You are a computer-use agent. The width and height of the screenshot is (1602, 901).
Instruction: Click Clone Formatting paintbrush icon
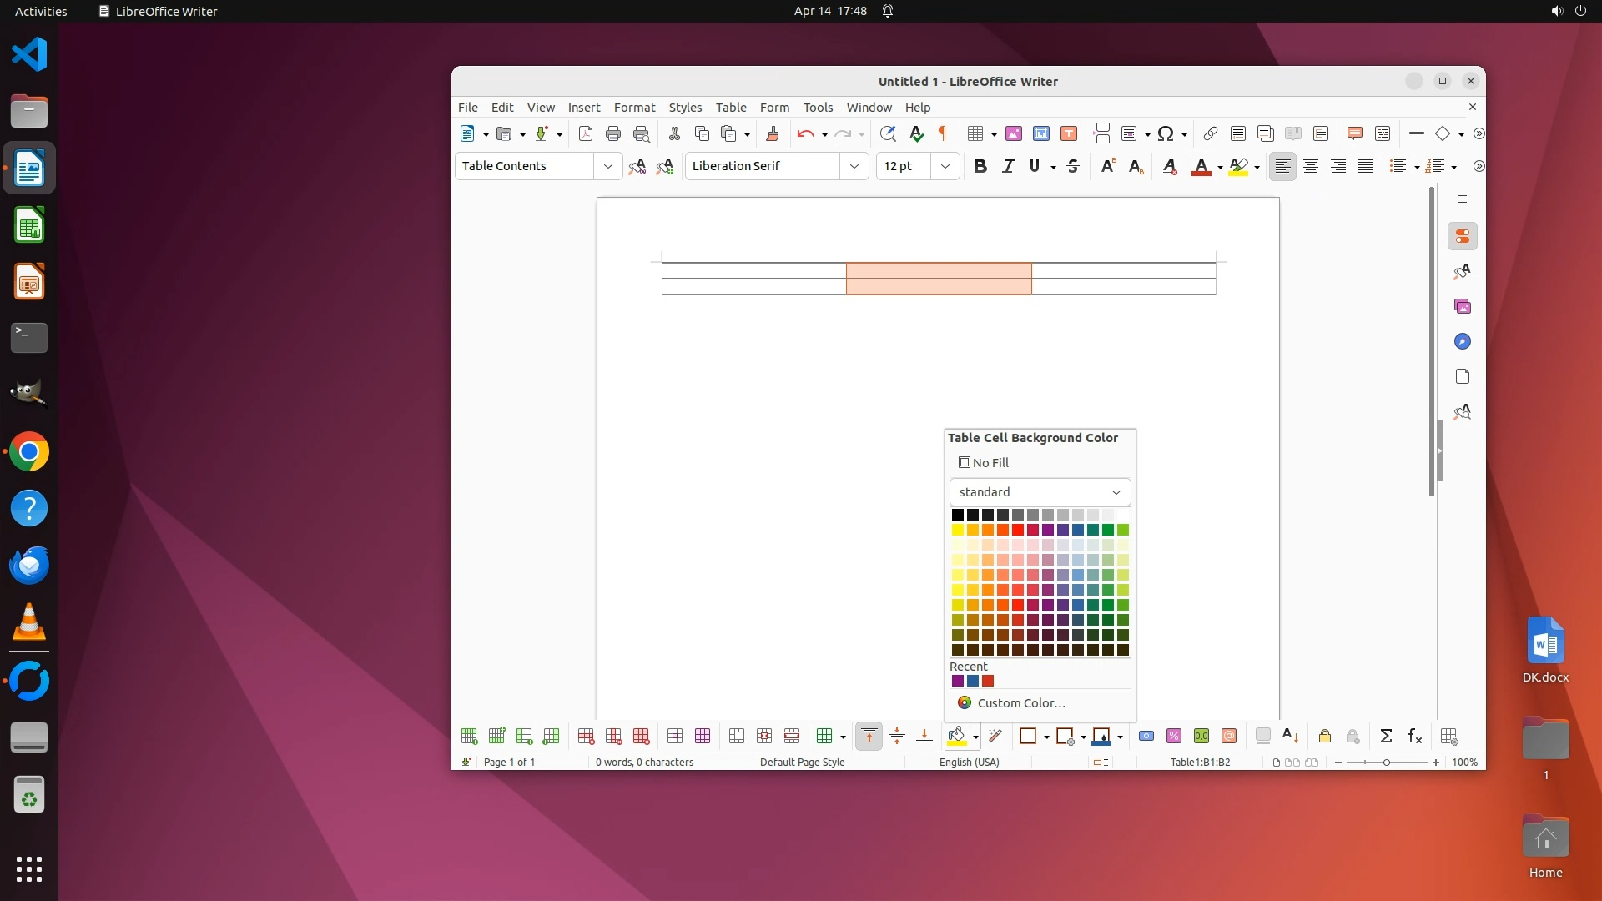click(x=772, y=133)
